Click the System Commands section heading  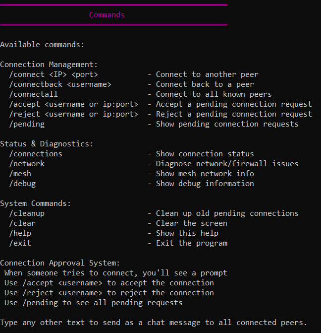tap(36, 203)
